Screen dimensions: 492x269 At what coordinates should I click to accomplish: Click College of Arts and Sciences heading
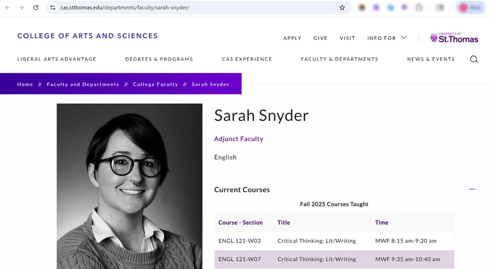pos(87,36)
